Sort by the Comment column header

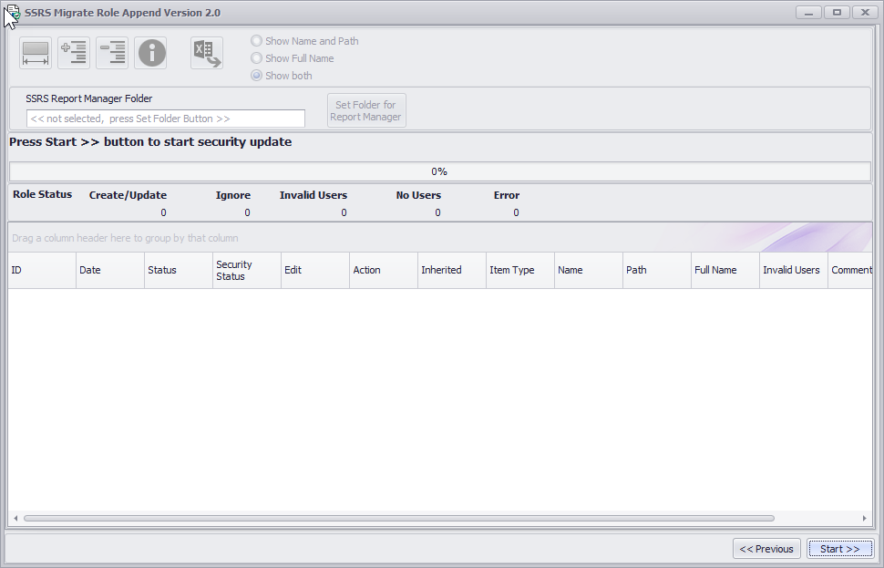point(850,270)
